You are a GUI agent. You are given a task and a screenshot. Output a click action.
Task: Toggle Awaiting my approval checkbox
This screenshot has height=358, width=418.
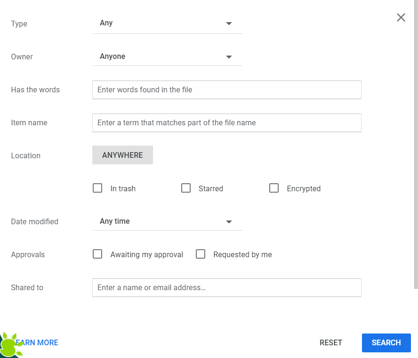pyautogui.click(x=97, y=254)
